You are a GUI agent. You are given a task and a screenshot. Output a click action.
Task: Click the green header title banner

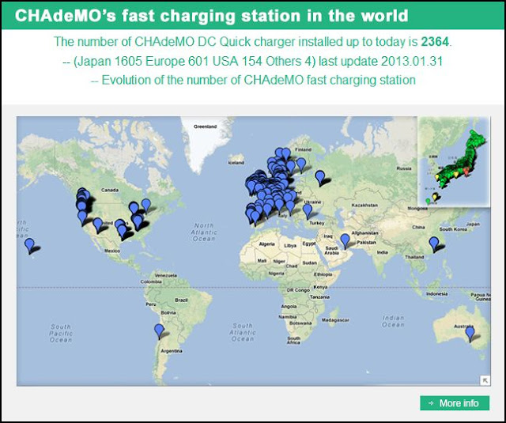[253, 16]
